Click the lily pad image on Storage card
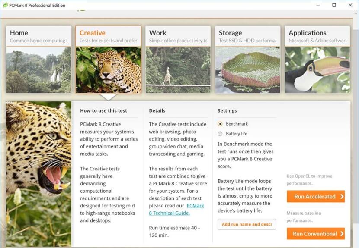The width and height of the screenshot is (359, 248). [248, 70]
